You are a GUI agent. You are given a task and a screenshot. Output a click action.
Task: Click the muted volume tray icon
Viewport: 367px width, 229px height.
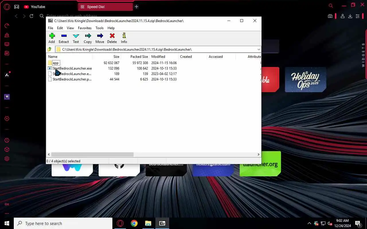[x=330, y=223]
